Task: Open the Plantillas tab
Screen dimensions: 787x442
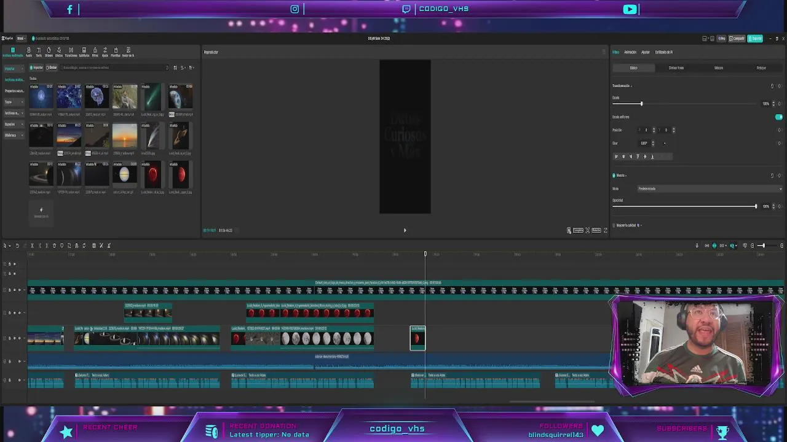Action: (115, 52)
